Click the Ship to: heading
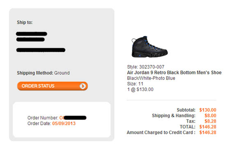The width and height of the screenshot is (234, 149). pos(25,22)
